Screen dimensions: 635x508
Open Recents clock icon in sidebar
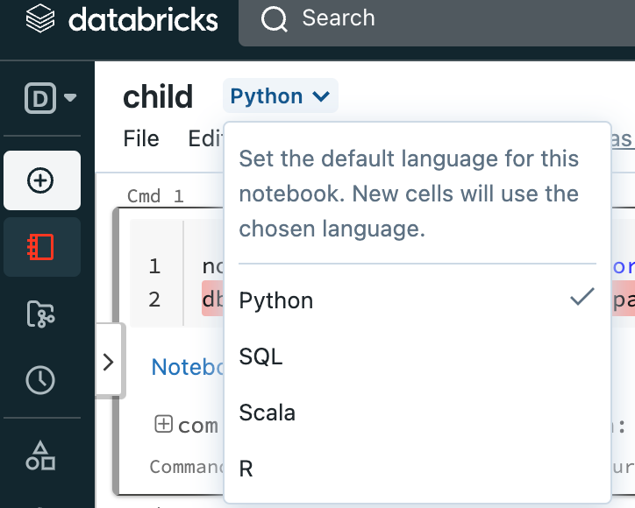41,379
